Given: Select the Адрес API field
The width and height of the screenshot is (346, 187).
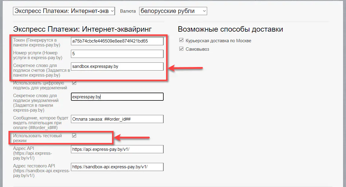Looking at the screenshot, I should (x=117, y=149).
